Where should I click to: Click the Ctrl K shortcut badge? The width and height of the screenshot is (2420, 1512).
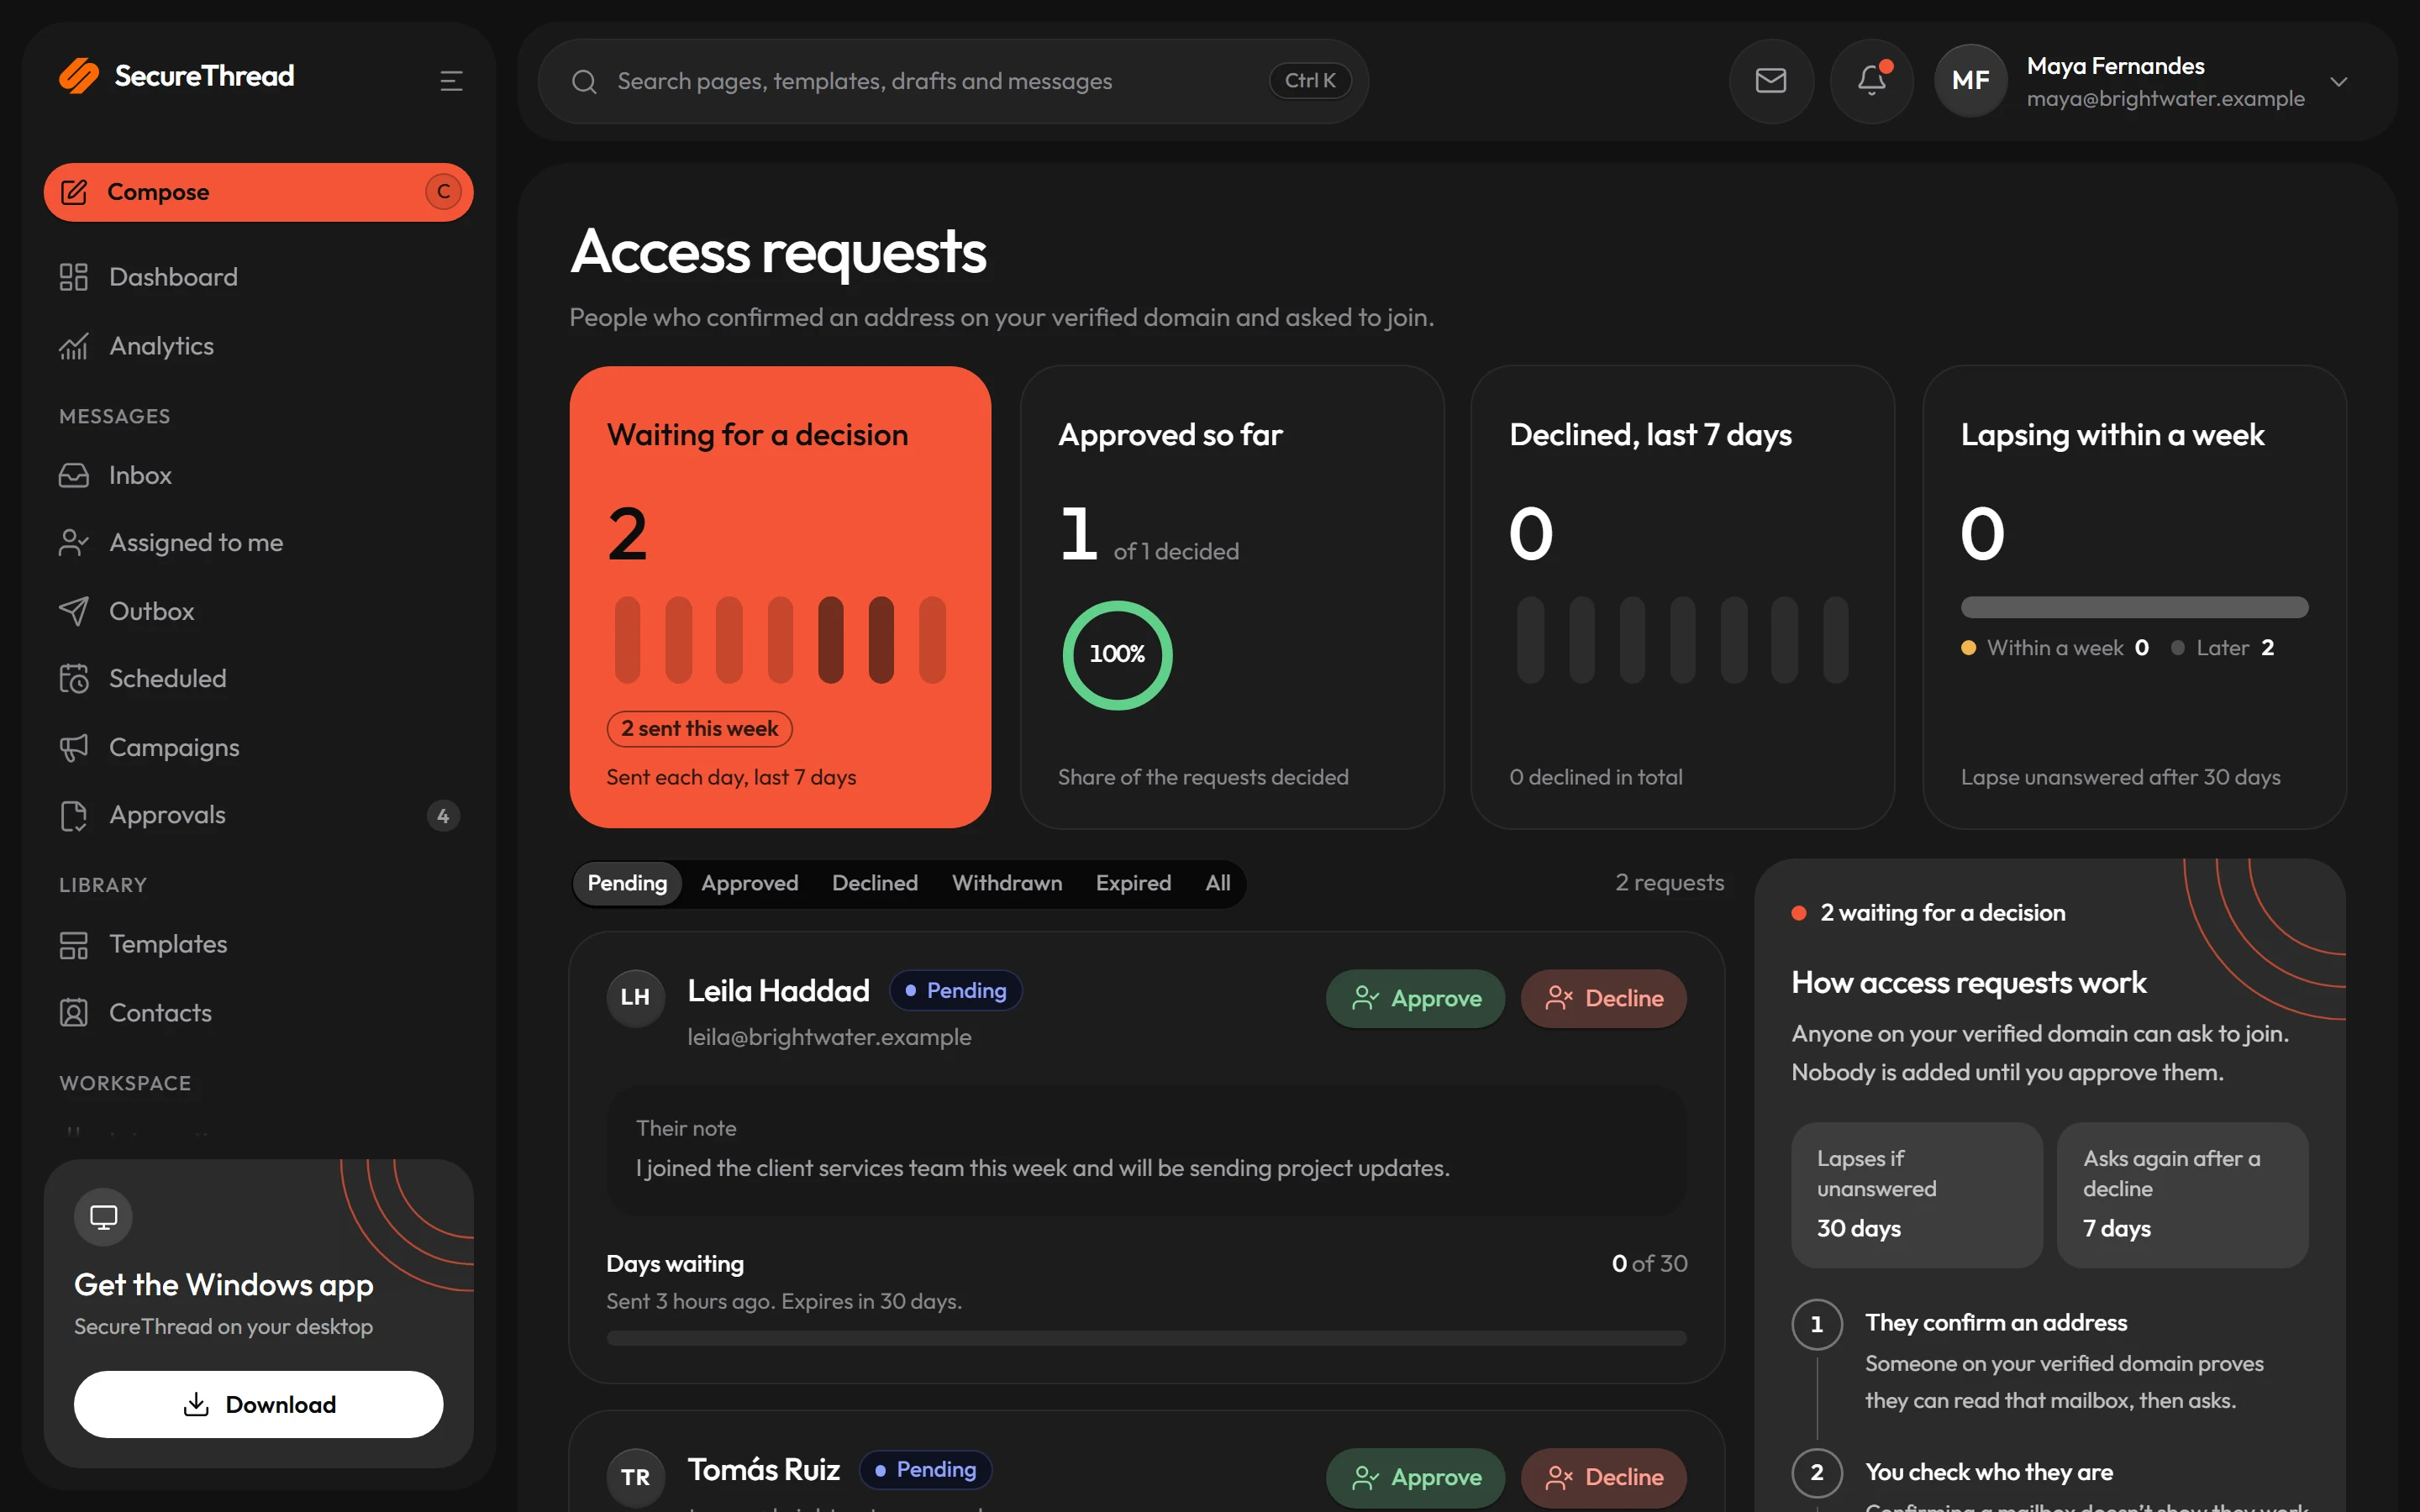point(1310,81)
